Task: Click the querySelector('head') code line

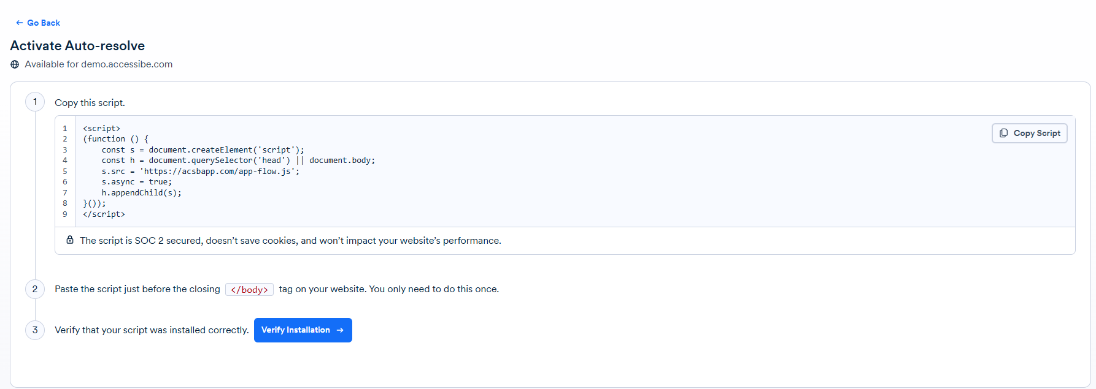Action: (x=238, y=161)
